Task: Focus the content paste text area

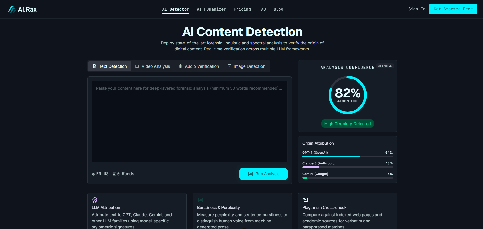Action: 189,122
